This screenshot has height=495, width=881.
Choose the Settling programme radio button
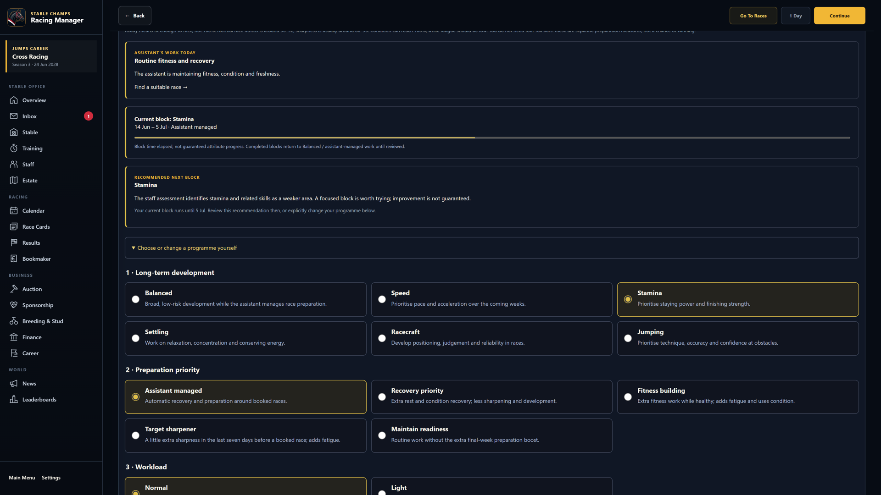tap(135, 338)
